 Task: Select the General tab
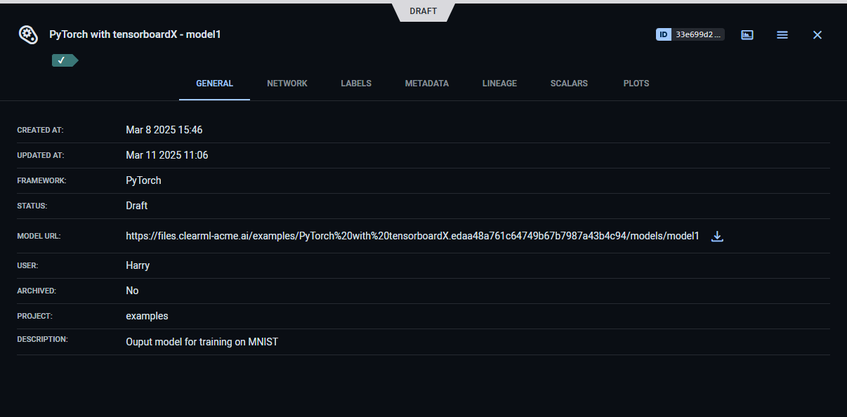click(214, 84)
